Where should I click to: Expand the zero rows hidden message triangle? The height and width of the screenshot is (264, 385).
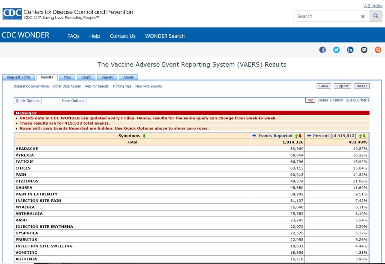17,128
